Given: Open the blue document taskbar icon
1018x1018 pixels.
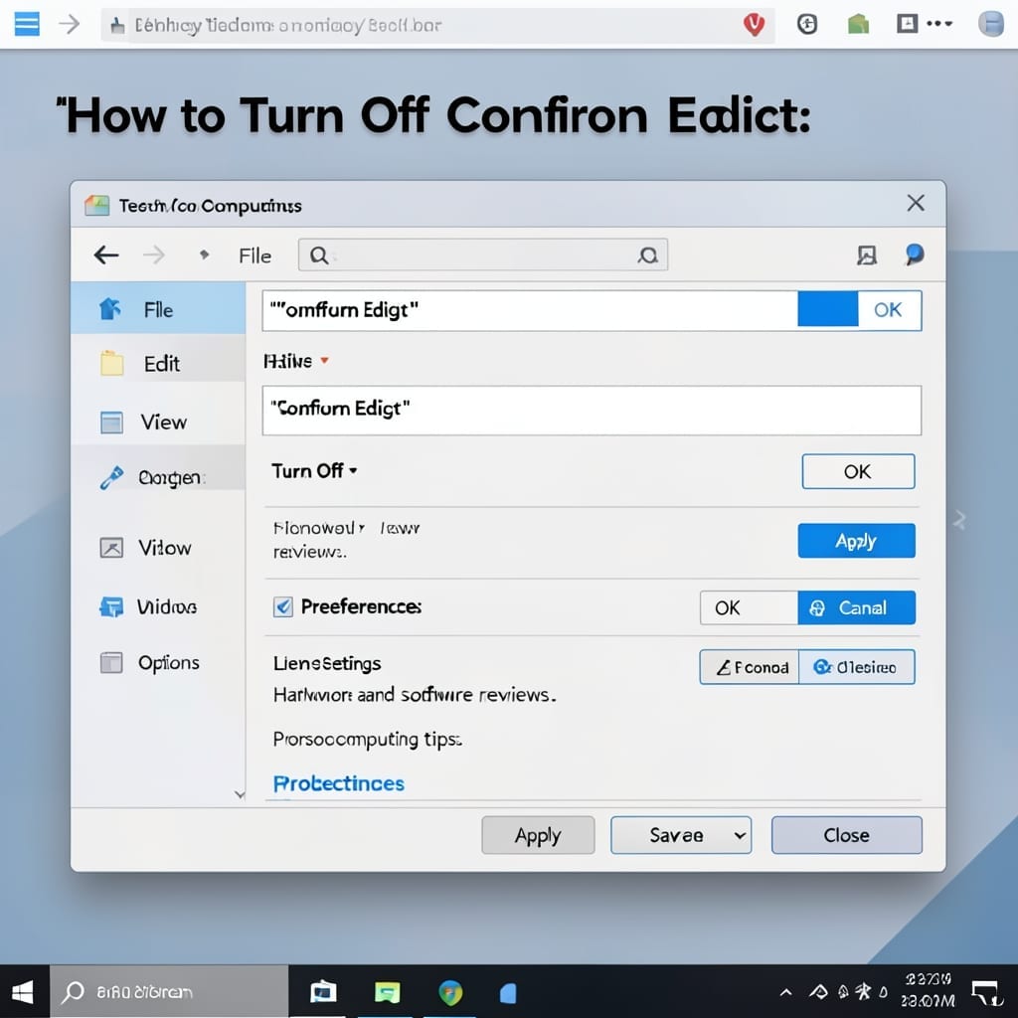Looking at the screenshot, I should point(508,993).
